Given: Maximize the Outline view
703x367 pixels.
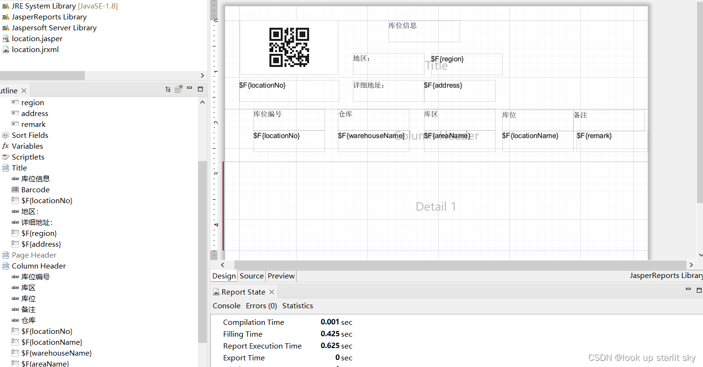Looking at the screenshot, I should pos(200,89).
